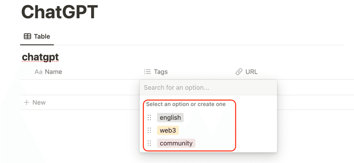Click the empty Name cell in first row
This screenshot has width=354, height=163.
(x=80, y=87)
